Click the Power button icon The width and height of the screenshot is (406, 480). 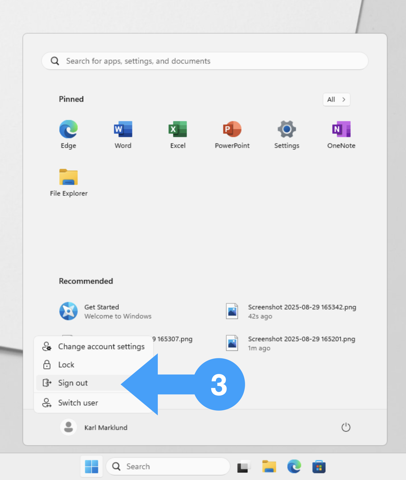click(346, 427)
